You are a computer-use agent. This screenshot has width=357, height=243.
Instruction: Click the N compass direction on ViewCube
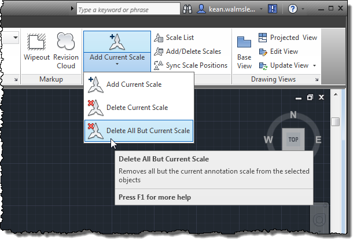(x=293, y=115)
